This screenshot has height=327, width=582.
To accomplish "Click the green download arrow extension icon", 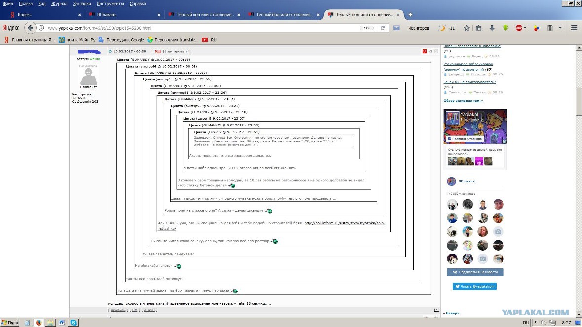I will point(505,28).
